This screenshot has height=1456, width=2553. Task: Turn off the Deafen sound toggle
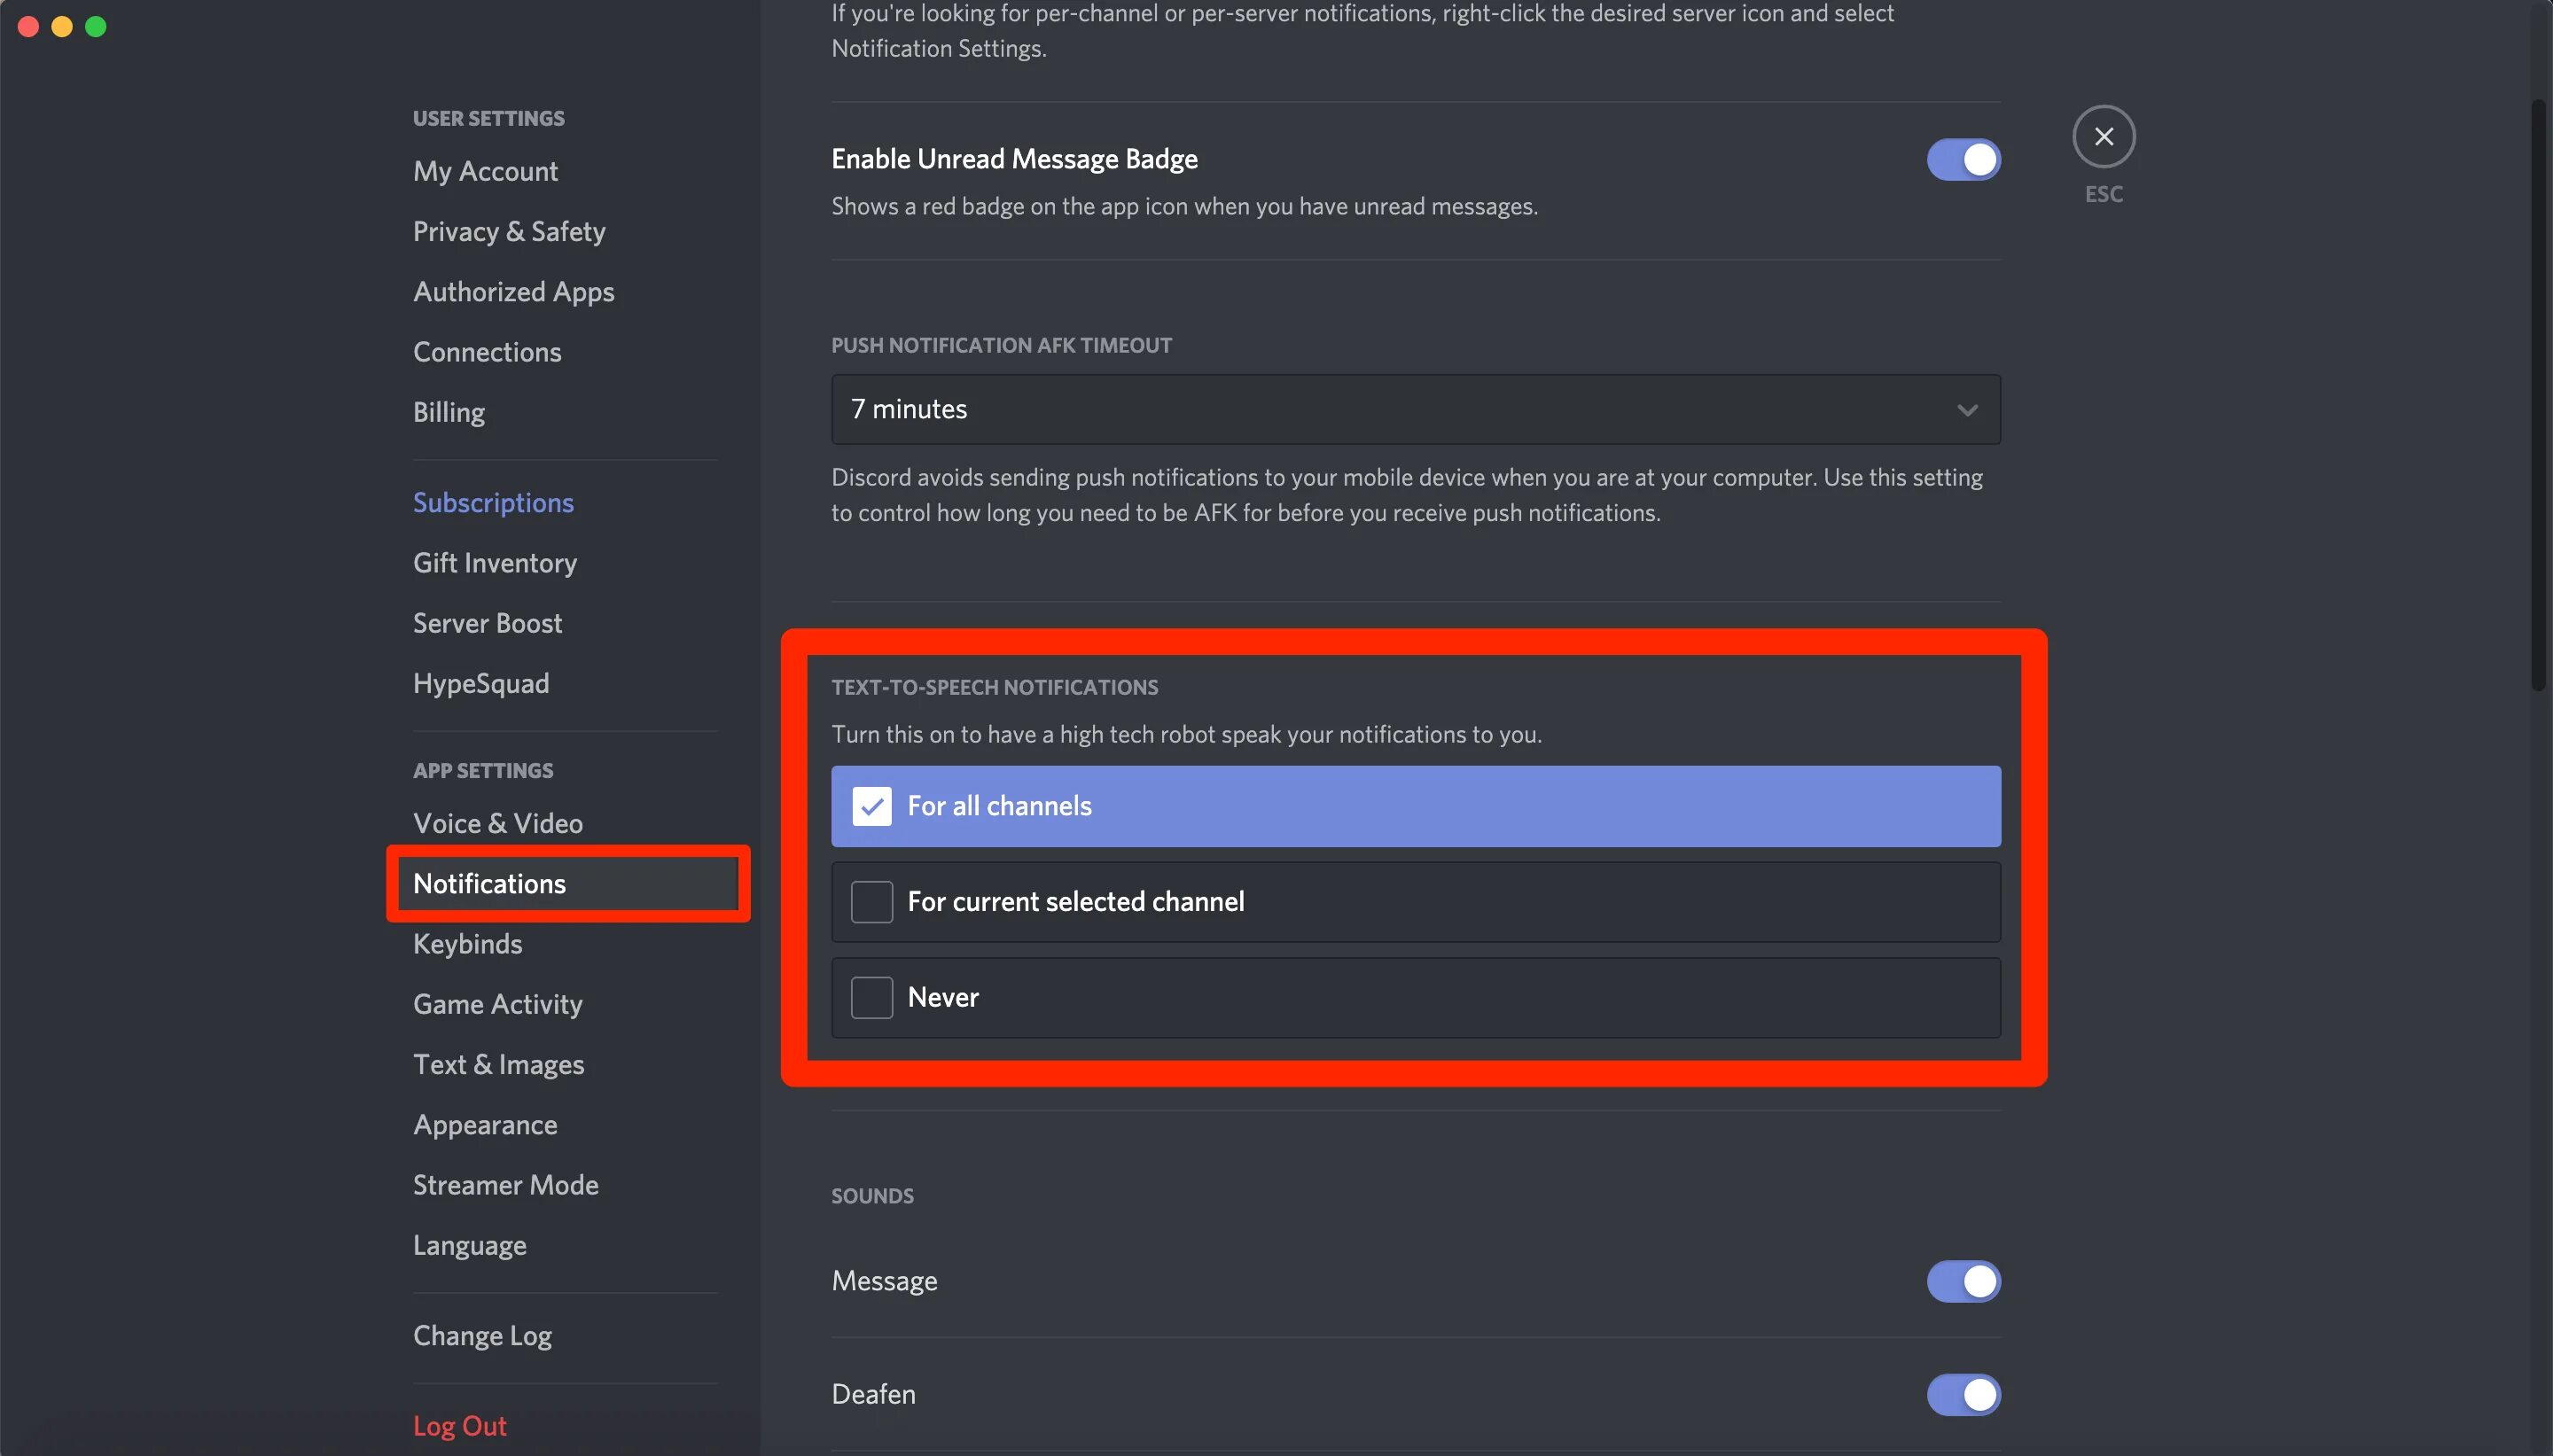pyautogui.click(x=1963, y=1394)
